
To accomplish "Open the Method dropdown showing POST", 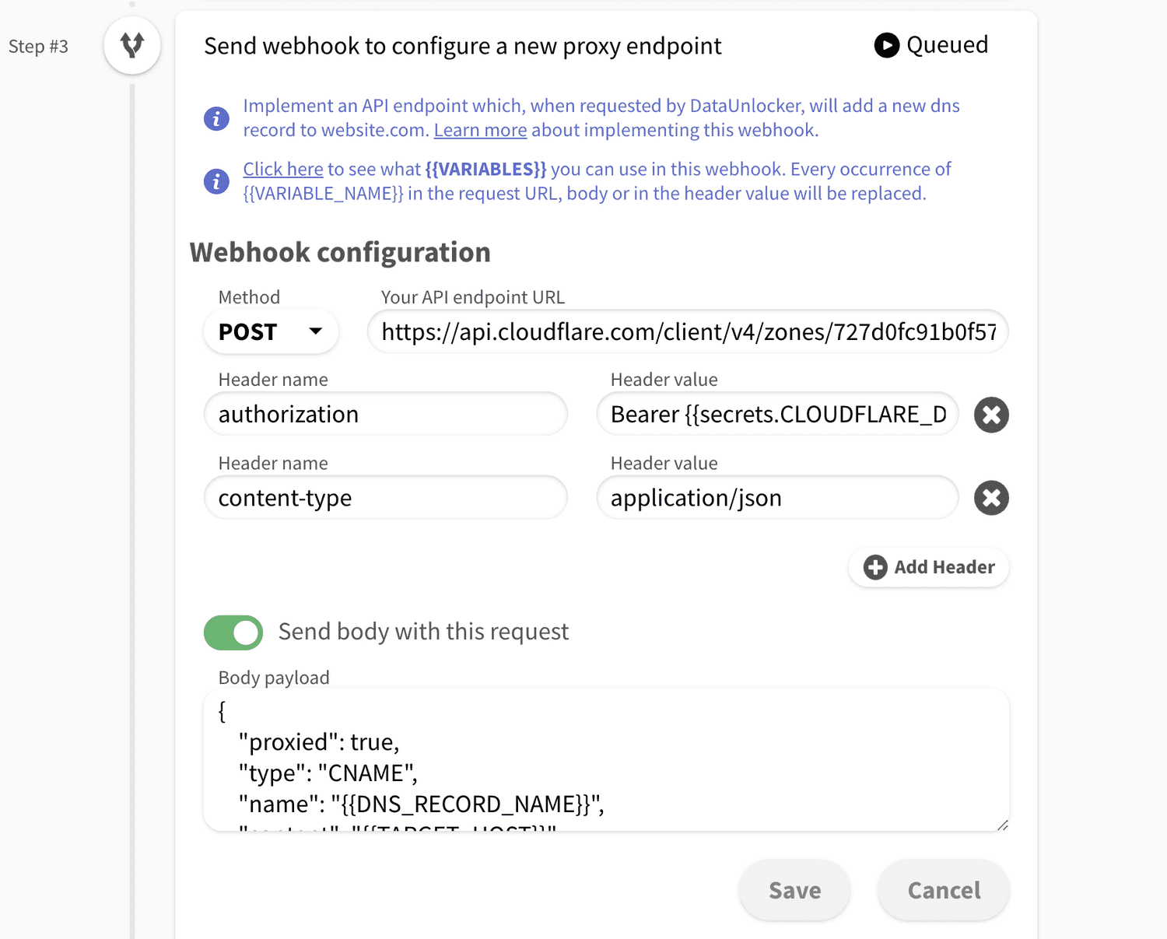I will (270, 331).
